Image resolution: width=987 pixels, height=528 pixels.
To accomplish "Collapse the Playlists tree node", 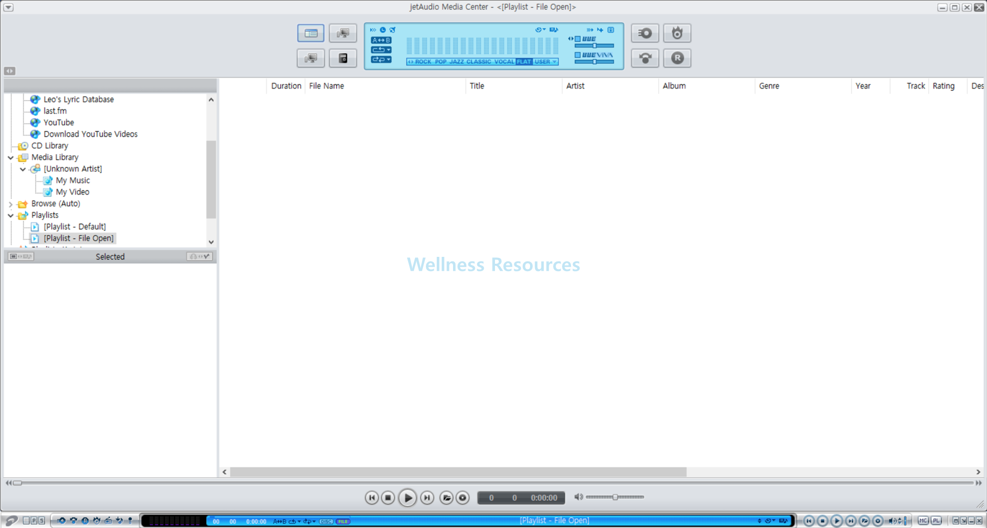I will [x=10, y=215].
